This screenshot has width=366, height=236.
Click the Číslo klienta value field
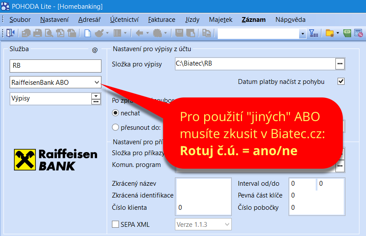click(203, 208)
